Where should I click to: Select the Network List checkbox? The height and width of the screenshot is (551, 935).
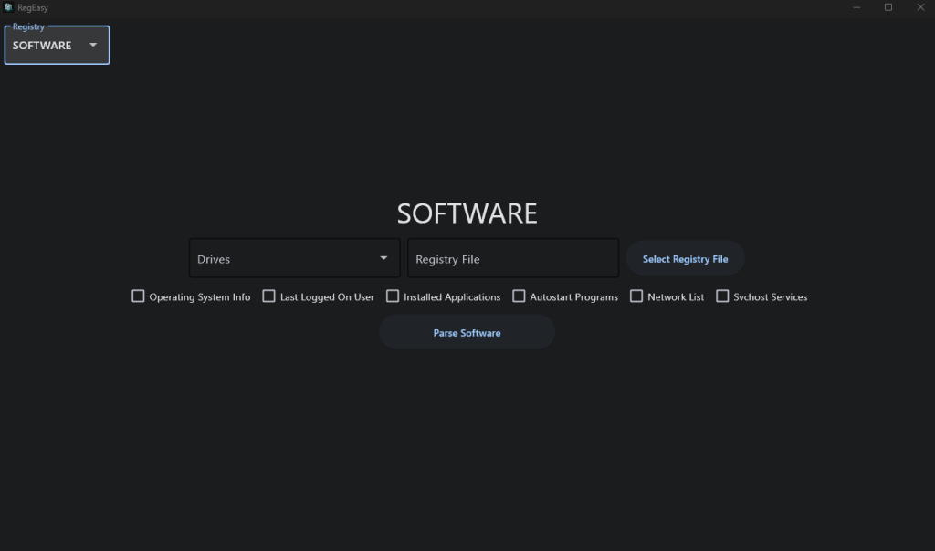(x=636, y=296)
